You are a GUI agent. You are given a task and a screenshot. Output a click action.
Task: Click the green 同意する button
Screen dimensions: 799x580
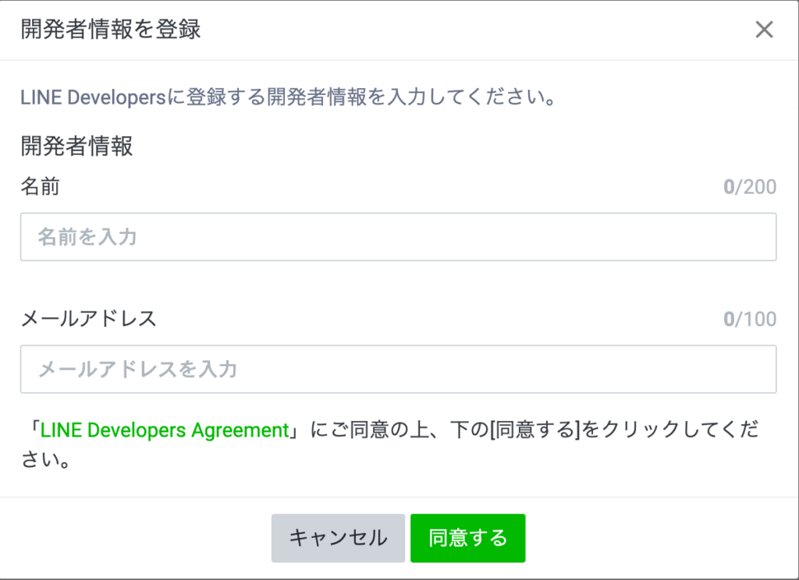pos(467,538)
